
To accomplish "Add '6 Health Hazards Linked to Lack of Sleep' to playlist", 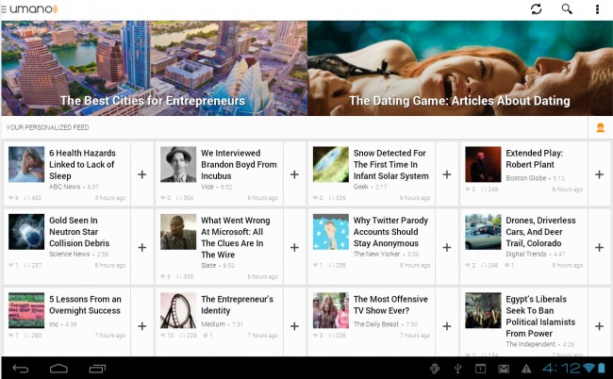I will 142,174.
